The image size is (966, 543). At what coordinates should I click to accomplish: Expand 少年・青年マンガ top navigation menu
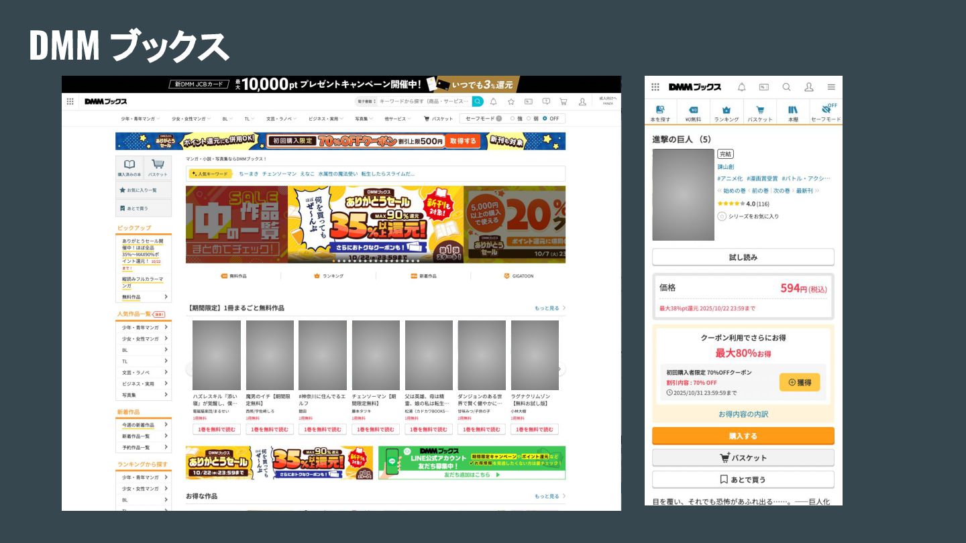pyautogui.click(x=140, y=119)
